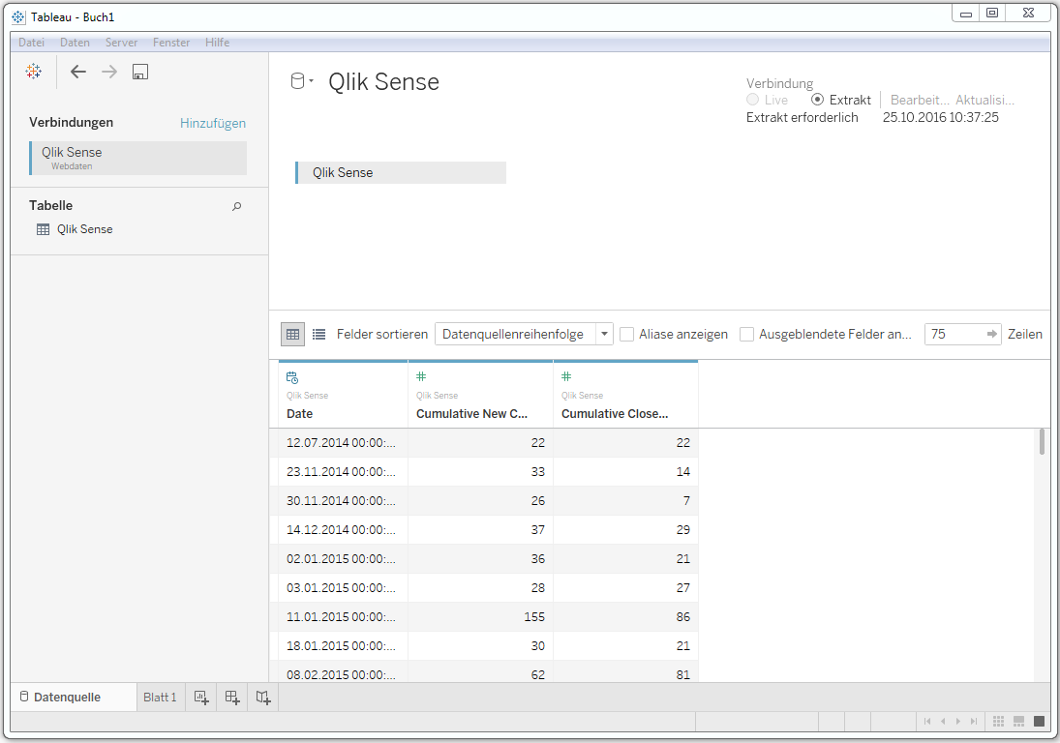This screenshot has height=743, width=1060.
Task: Change Cumulative New C... number type icon
Action: coord(421,376)
